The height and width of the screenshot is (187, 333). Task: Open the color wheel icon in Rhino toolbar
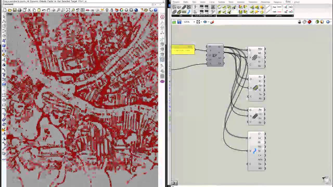click(121, 10)
